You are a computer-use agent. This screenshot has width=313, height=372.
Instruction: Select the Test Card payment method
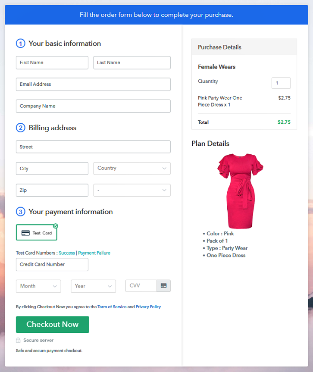click(37, 233)
